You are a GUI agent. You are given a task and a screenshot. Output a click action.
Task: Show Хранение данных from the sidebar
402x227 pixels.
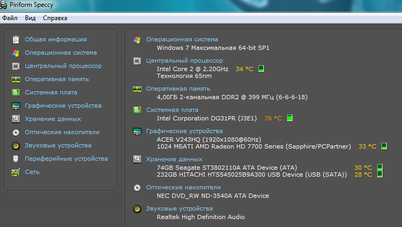[53, 119]
